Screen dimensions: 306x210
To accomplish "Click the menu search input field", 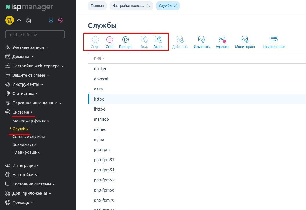I will point(35,35).
